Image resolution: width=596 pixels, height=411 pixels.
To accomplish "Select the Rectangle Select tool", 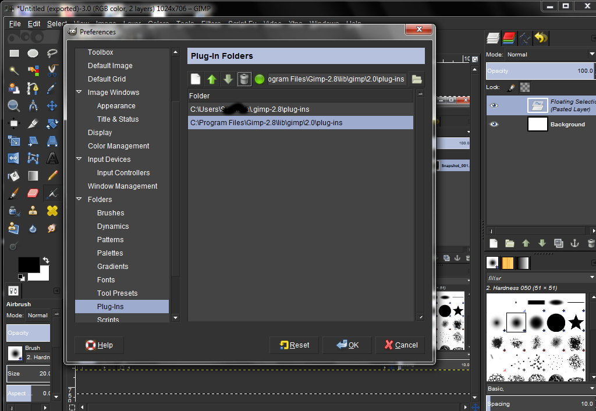I will pos(14,53).
